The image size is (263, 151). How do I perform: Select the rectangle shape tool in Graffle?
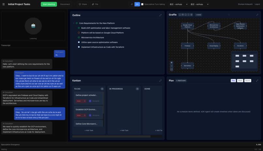[180, 15]
